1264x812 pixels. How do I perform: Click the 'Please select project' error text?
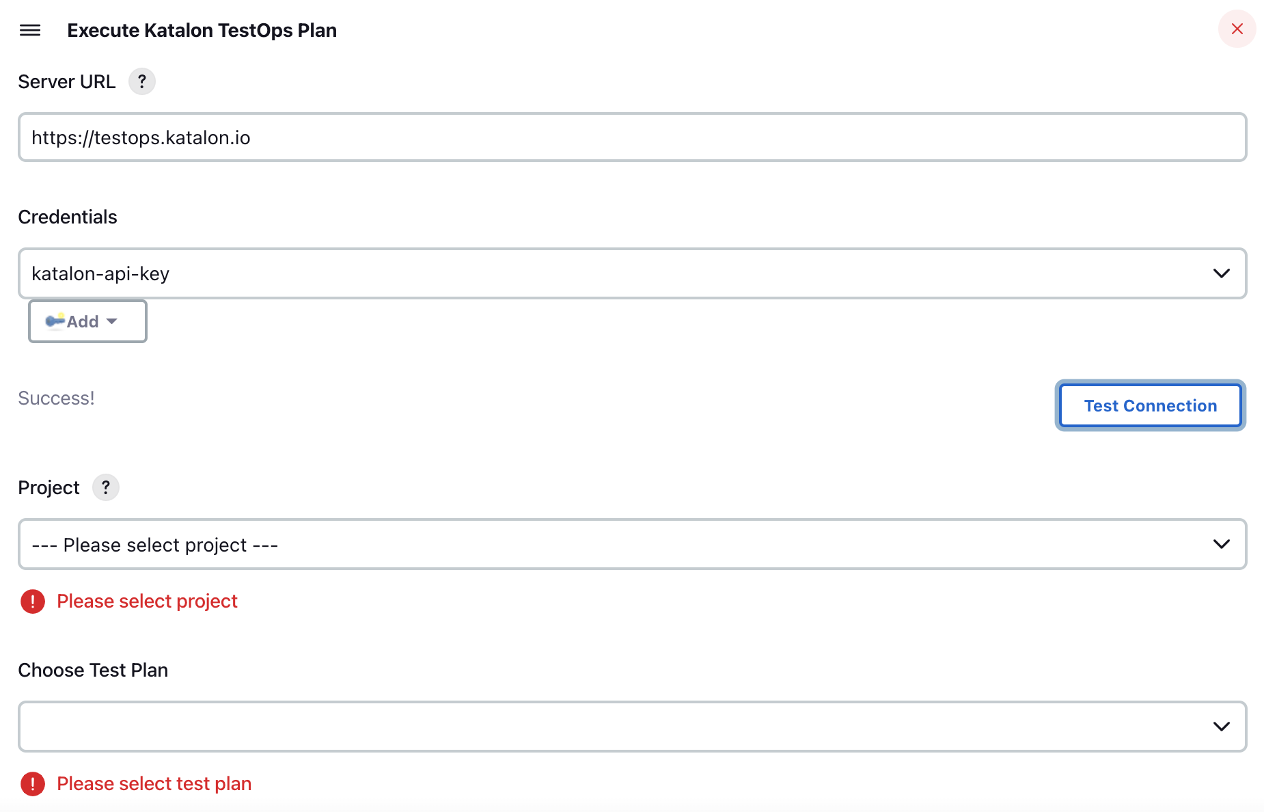pyautogui.click(x=147, y=601)
